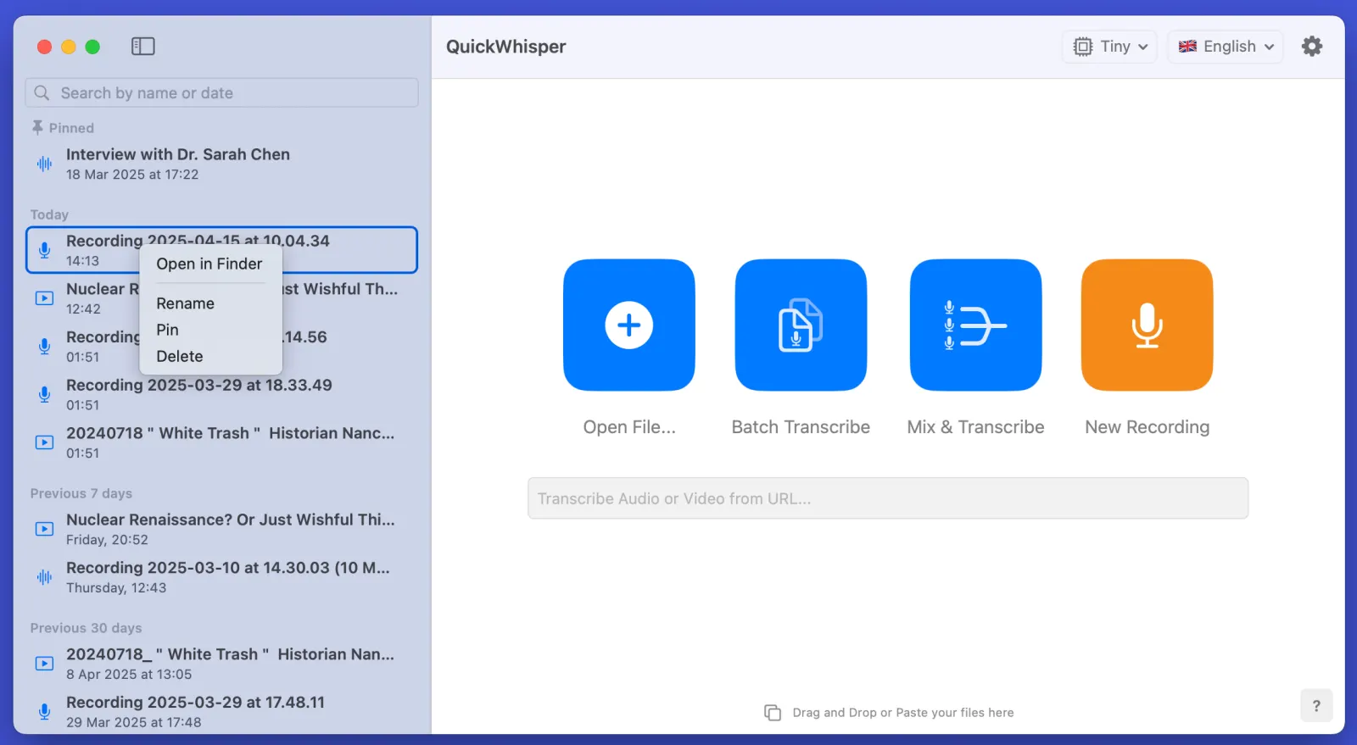
Task: Open the Tiny model dropdown
Action: tap(1109, 47)
